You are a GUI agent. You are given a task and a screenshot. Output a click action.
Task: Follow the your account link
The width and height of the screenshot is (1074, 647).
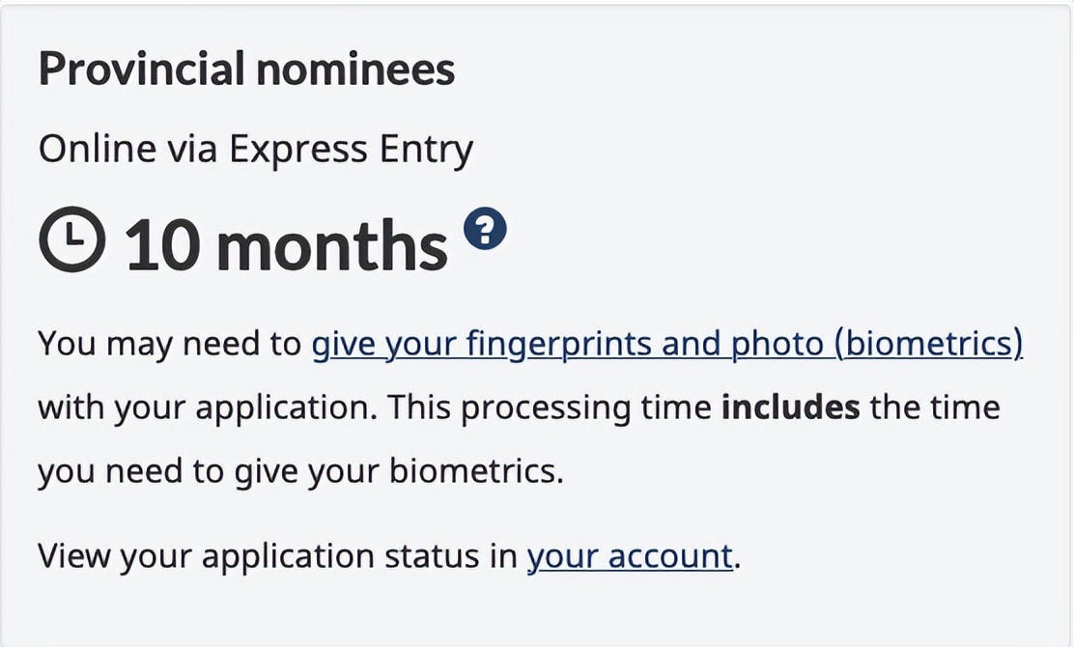coord(630,556)
